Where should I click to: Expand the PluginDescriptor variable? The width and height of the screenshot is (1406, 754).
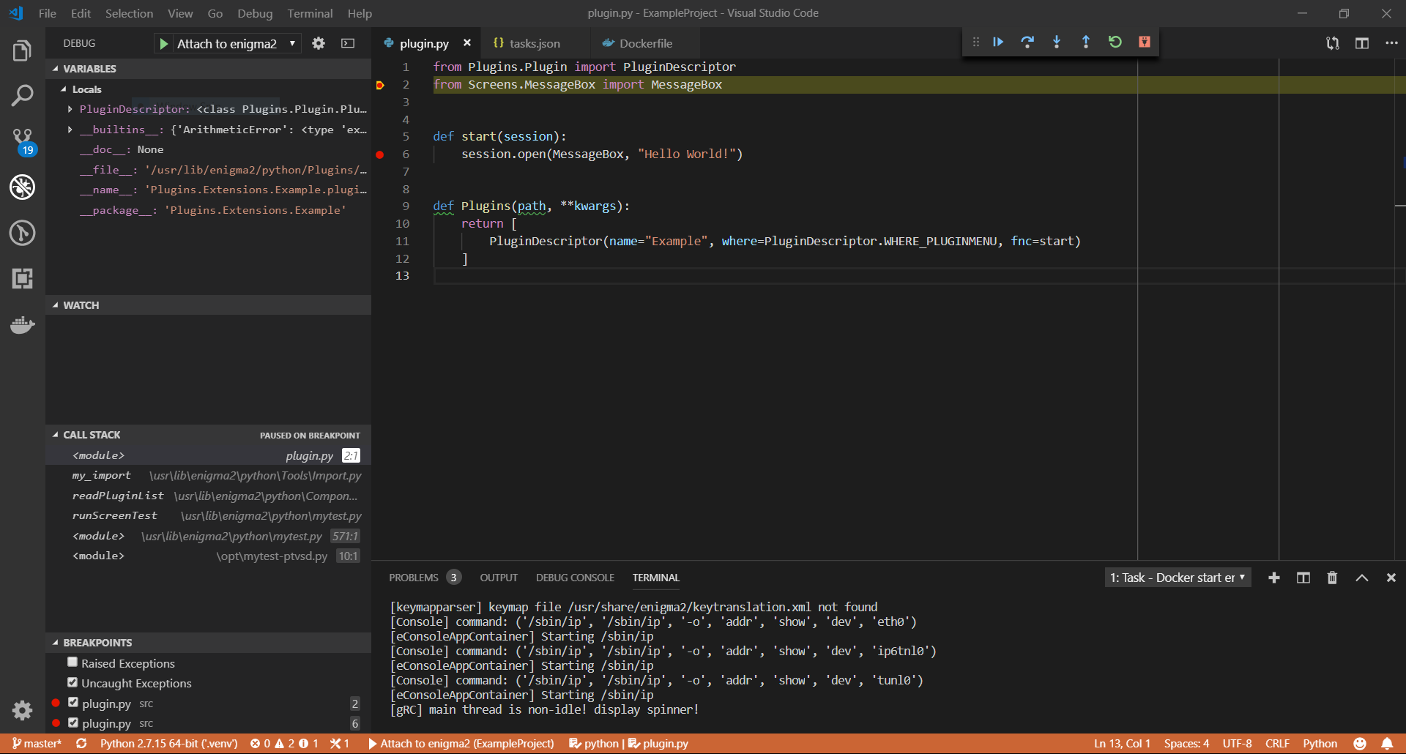tap(70, 109)
